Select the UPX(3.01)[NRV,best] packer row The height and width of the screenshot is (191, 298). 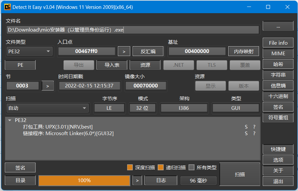coord(58,127)
